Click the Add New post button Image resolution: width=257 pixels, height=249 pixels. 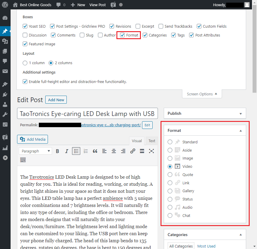tap(56, 100)
